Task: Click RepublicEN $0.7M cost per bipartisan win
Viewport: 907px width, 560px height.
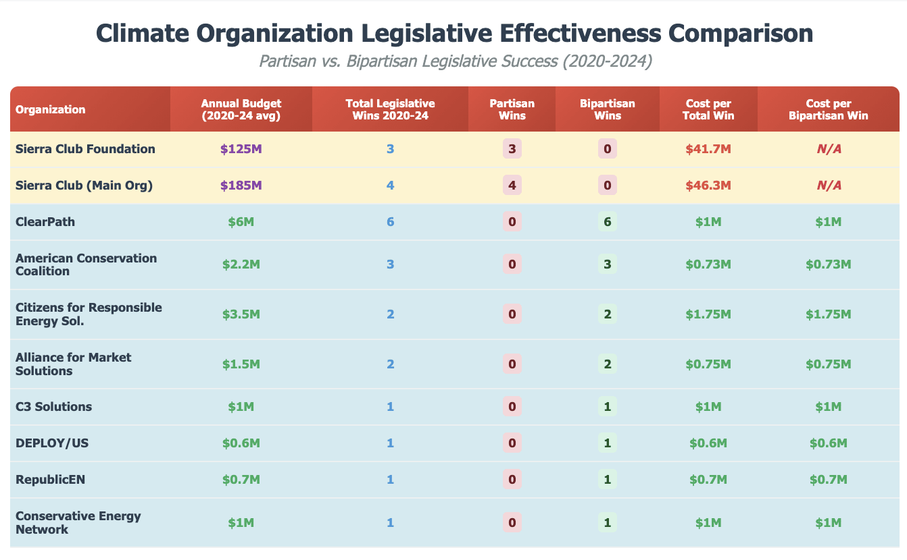Action: pos(828,480)
